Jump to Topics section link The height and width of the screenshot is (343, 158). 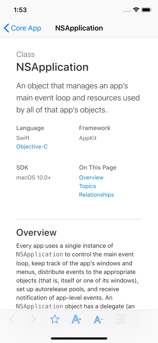pyautogui.click(x=88, y=186)
